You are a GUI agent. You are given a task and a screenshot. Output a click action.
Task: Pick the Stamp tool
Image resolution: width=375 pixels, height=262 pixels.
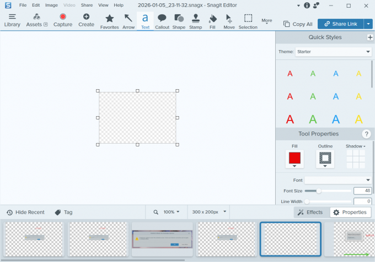(195, 21)
